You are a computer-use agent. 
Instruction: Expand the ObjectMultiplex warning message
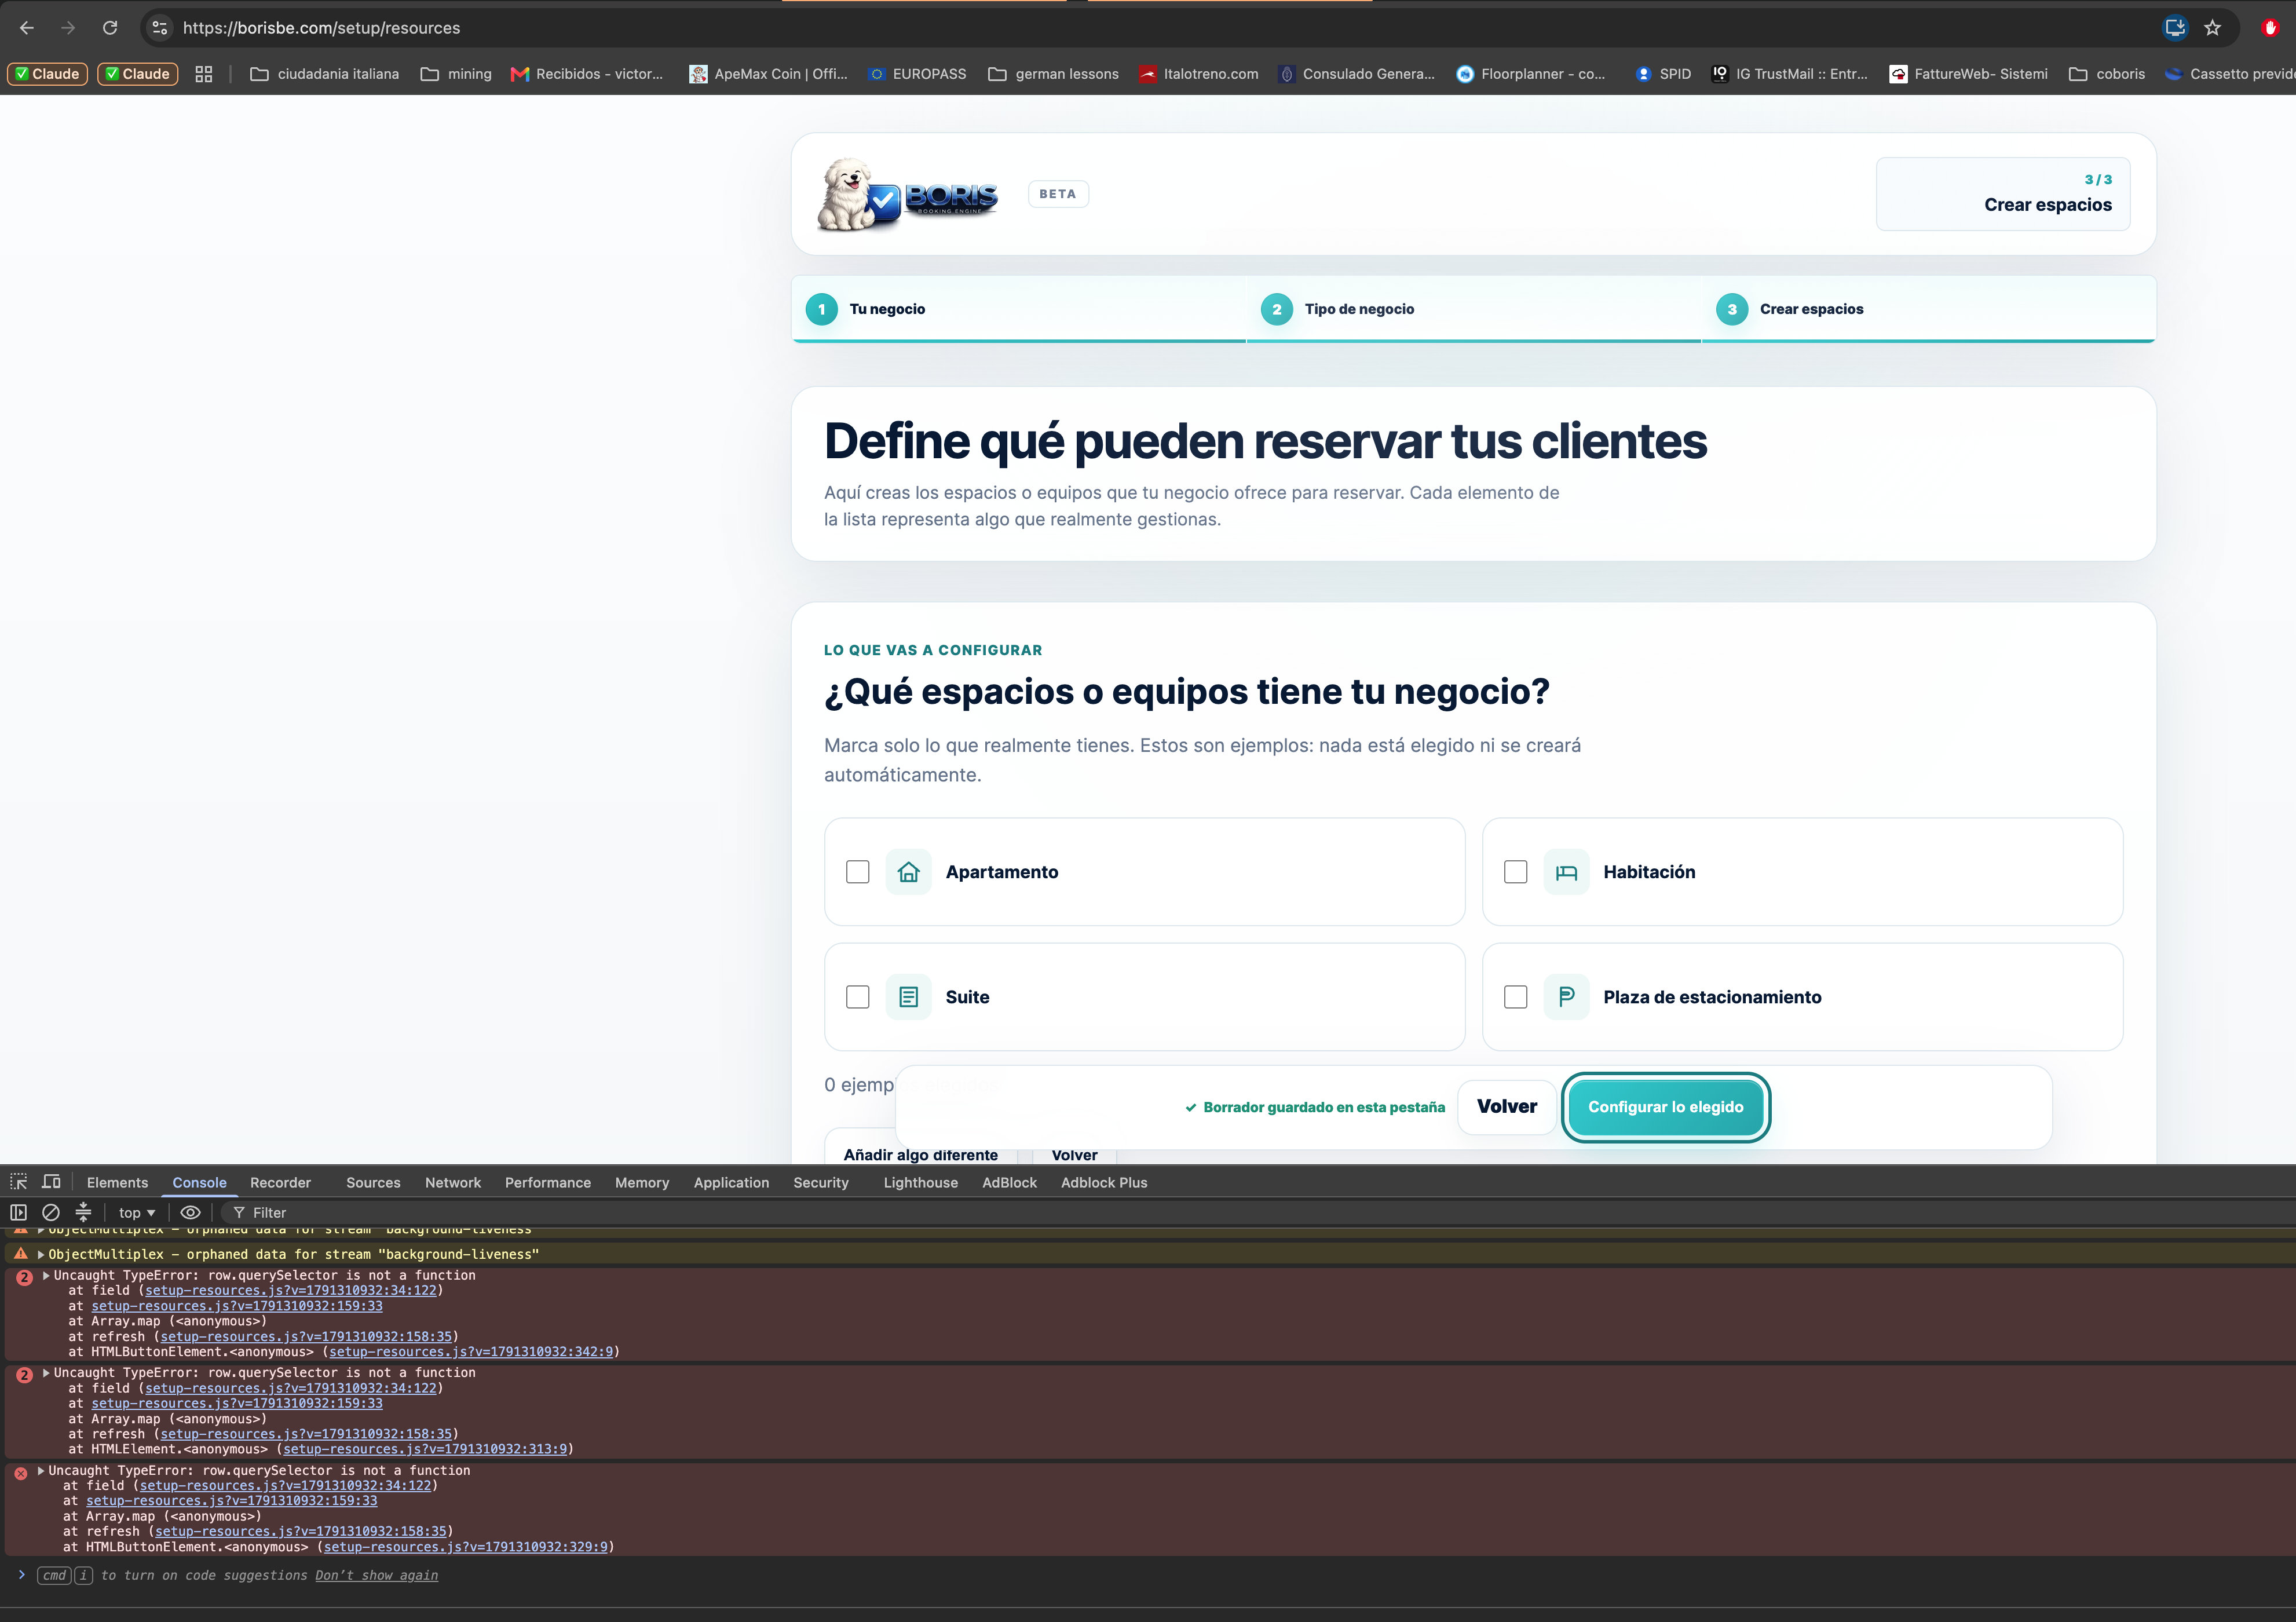point(41,1254)
